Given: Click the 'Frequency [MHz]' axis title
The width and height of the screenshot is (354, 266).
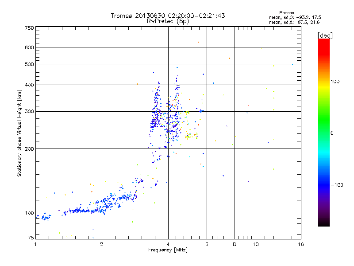Looking at the screenshot, I should coord(168,250).
